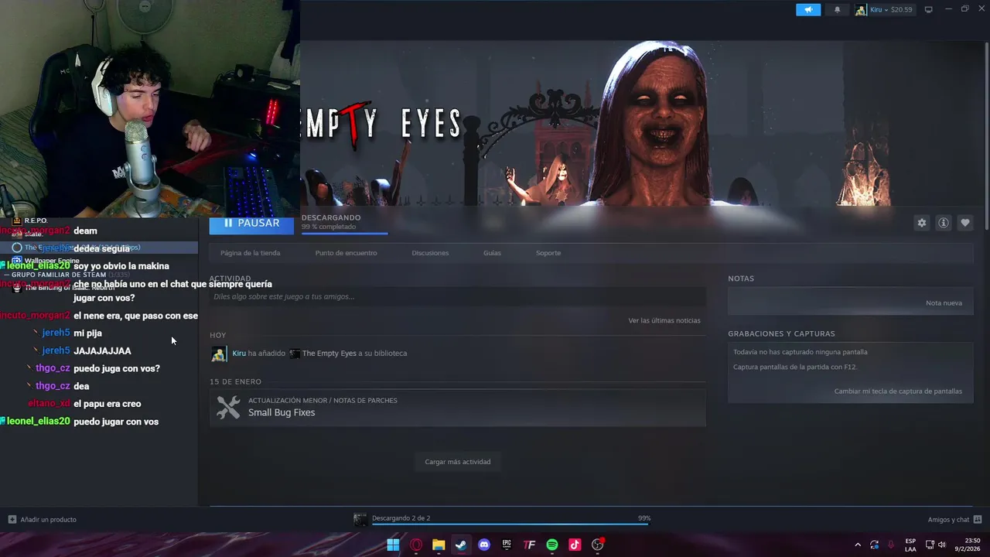Click the microphone icon in system tray
The image size is (990, 557).
(x=892, y=545)
